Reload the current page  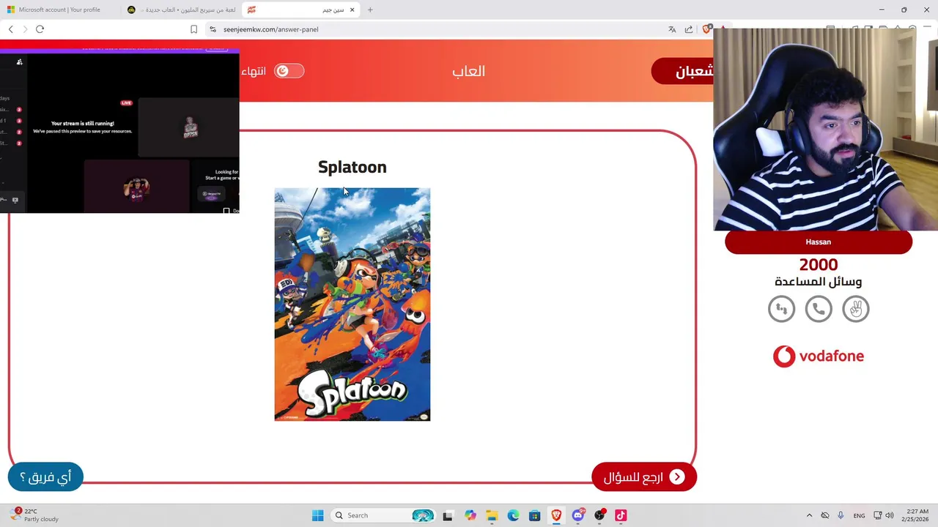(x=40, y=29)
